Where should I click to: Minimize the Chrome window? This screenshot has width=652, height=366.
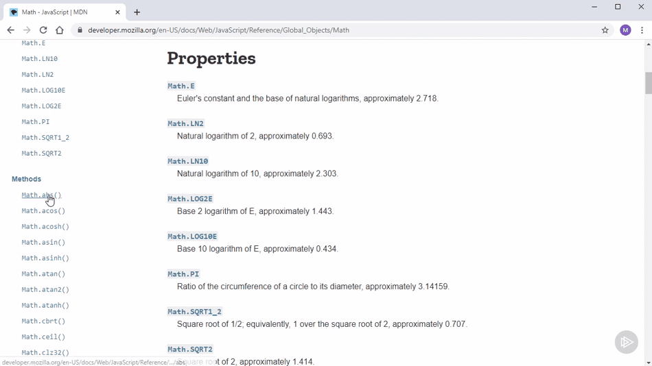point(594,7)
